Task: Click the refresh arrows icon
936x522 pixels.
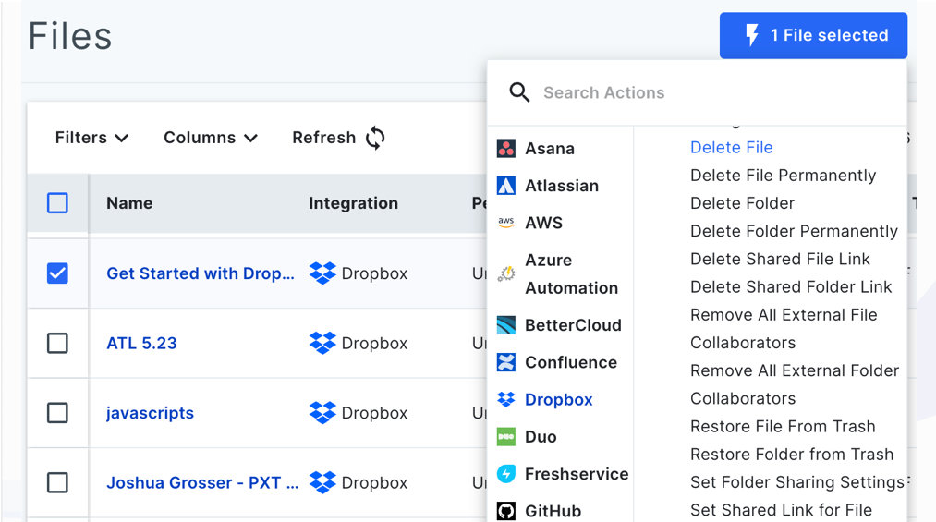Action: [375, 138]
